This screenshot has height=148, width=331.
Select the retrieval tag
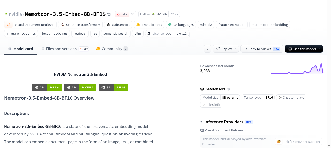80,33
